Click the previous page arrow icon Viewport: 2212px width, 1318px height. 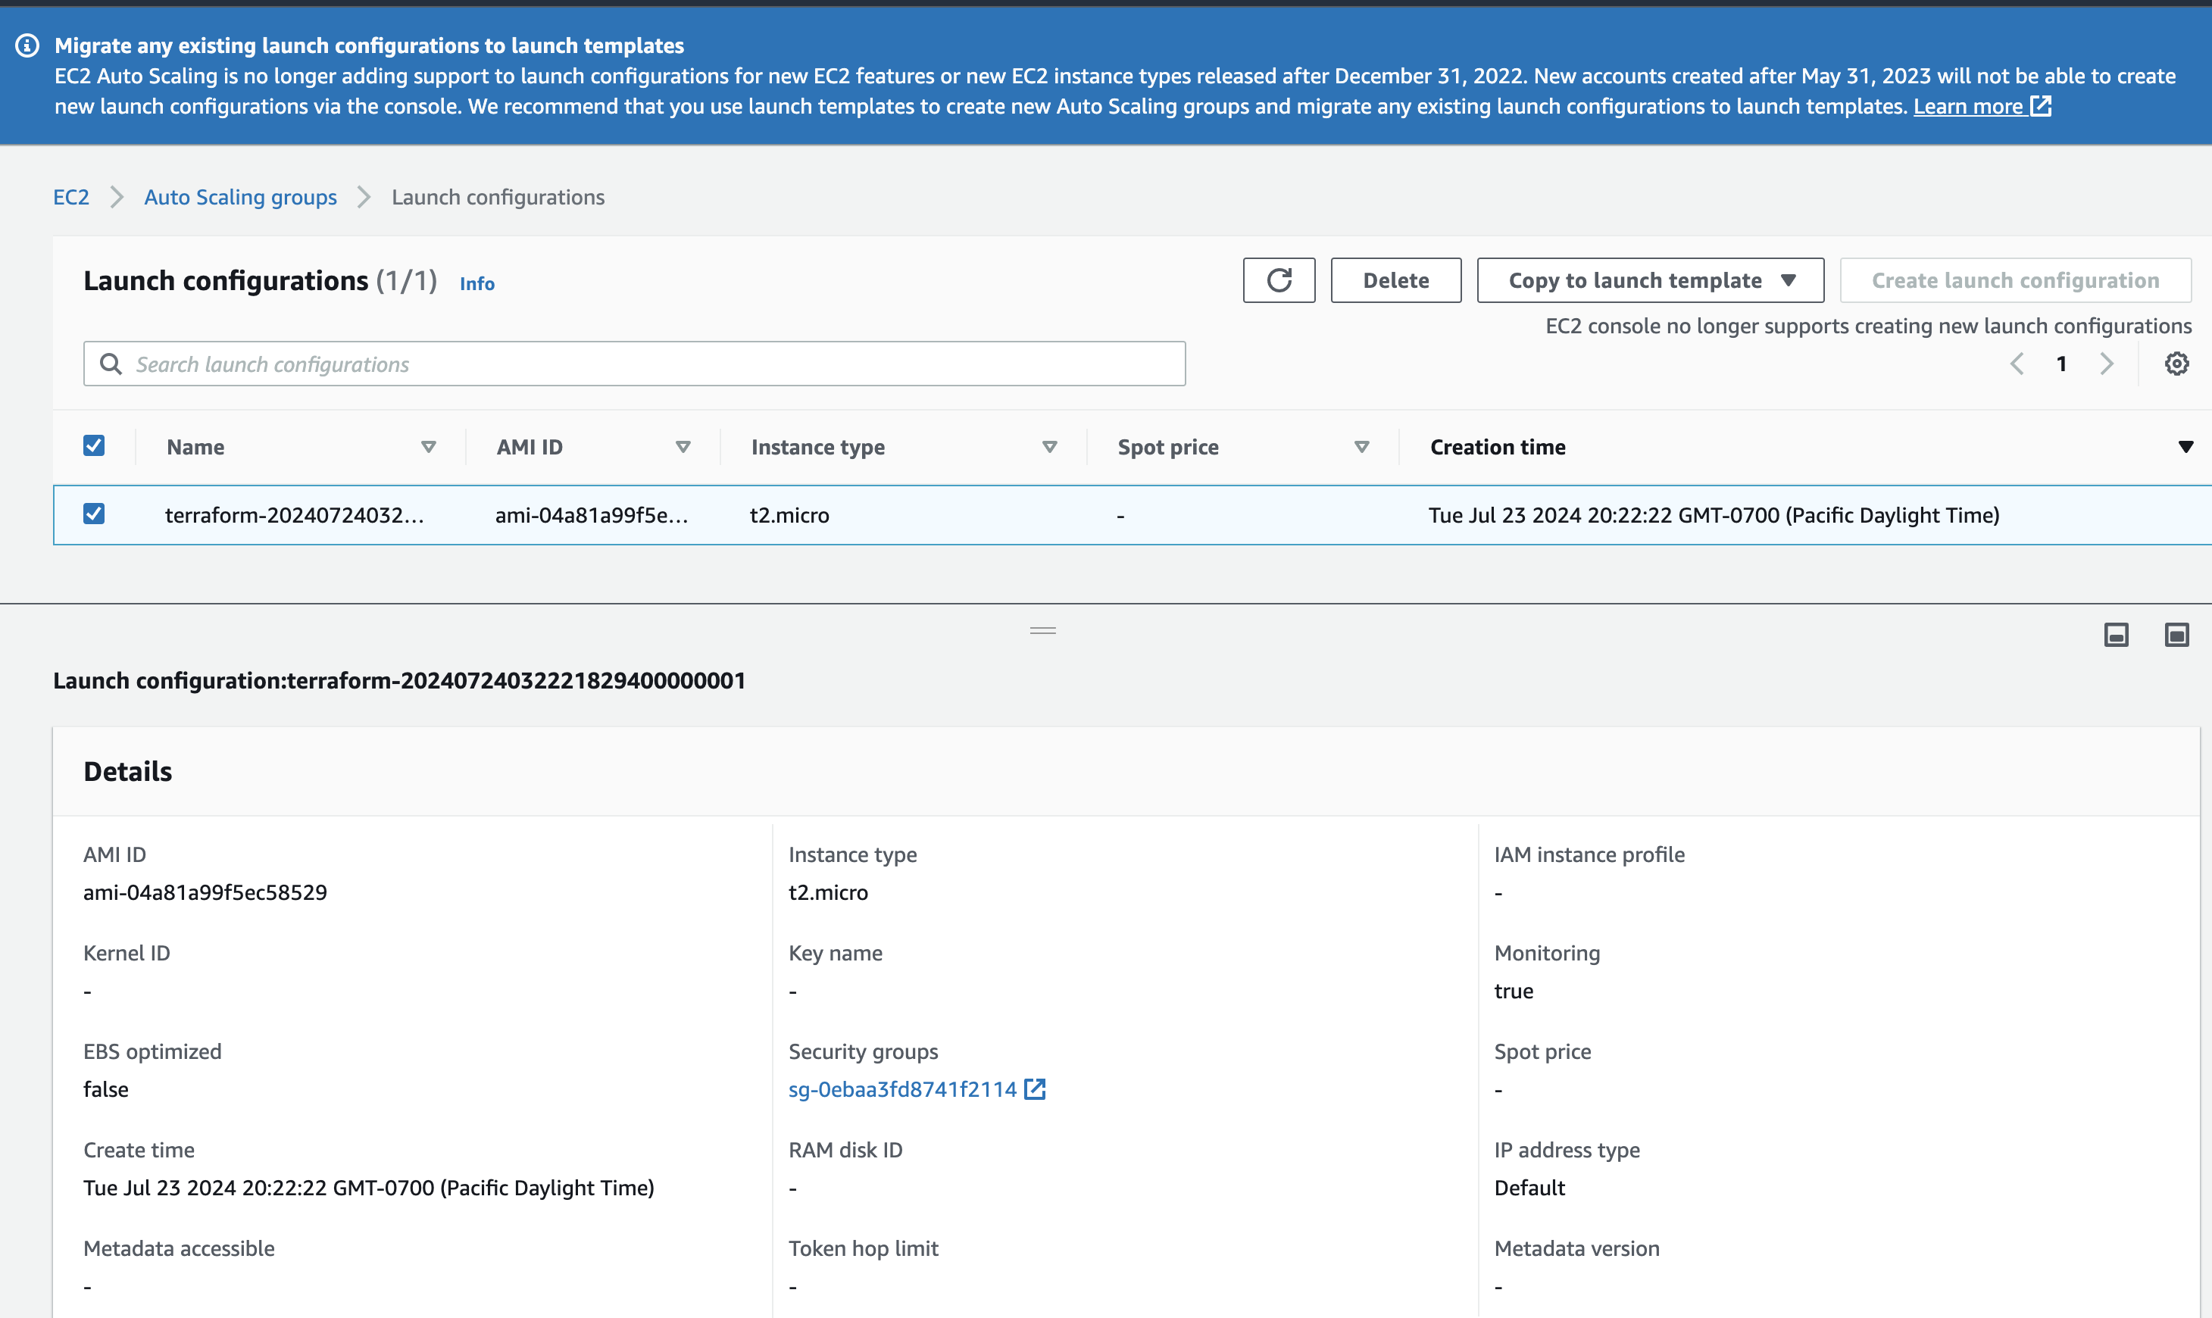pos(2017,364)
